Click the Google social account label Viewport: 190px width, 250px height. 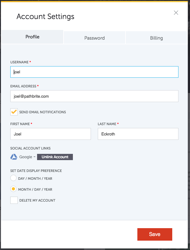click(26, 157)
